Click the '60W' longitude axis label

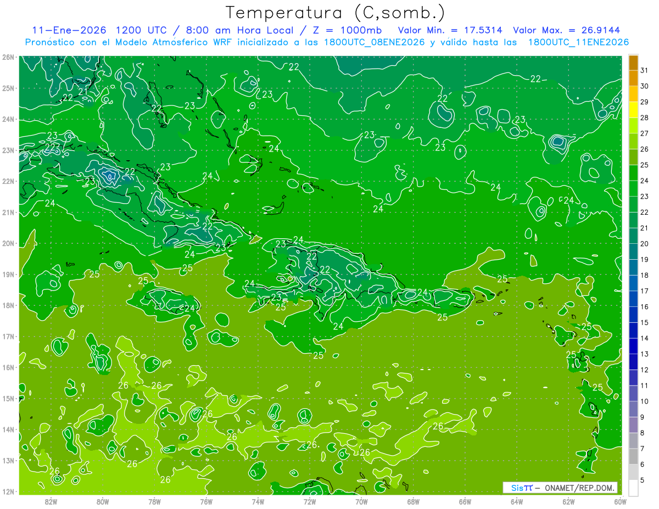click(620, 501)
